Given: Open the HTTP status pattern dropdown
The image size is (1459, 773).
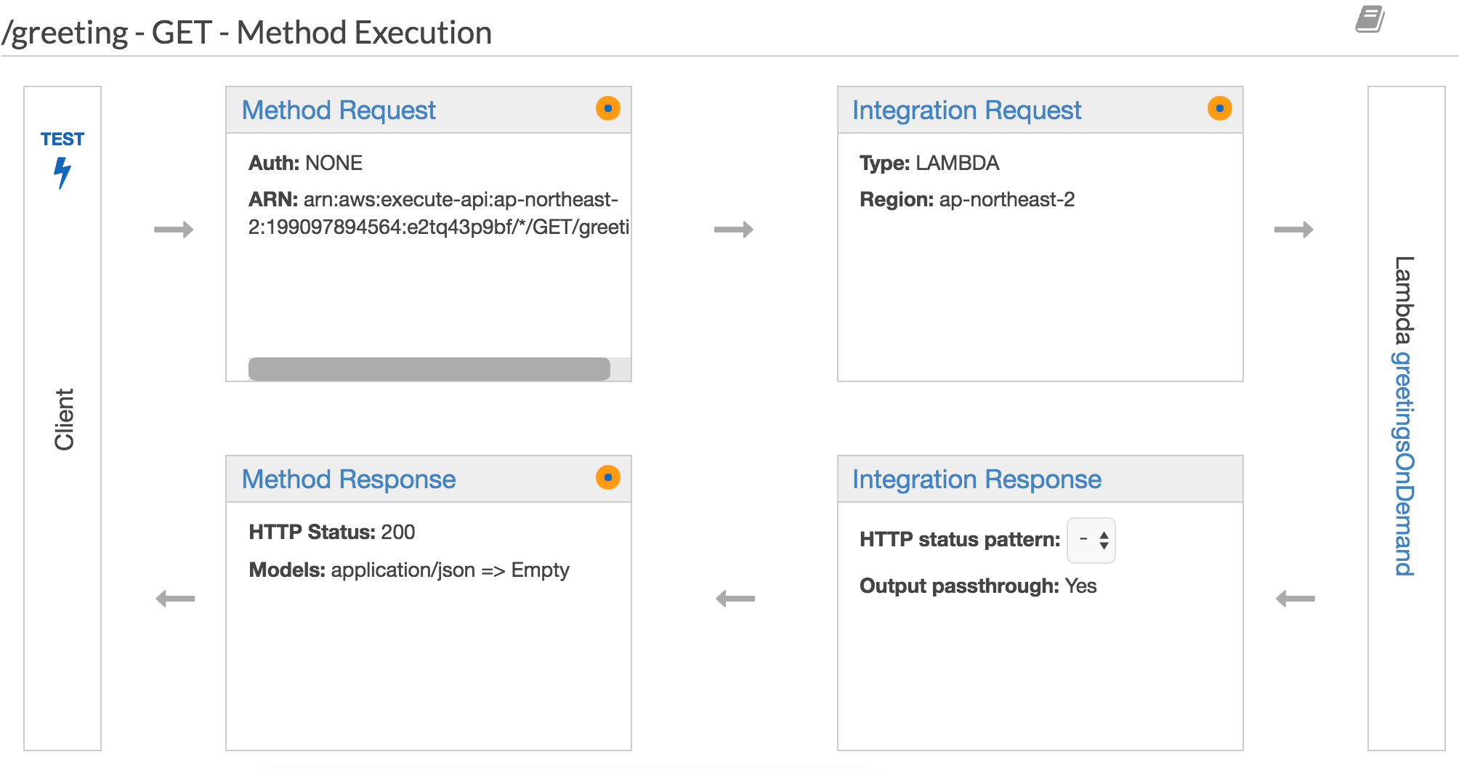Looking at the screenshot, I should [x=1090, y=540].
